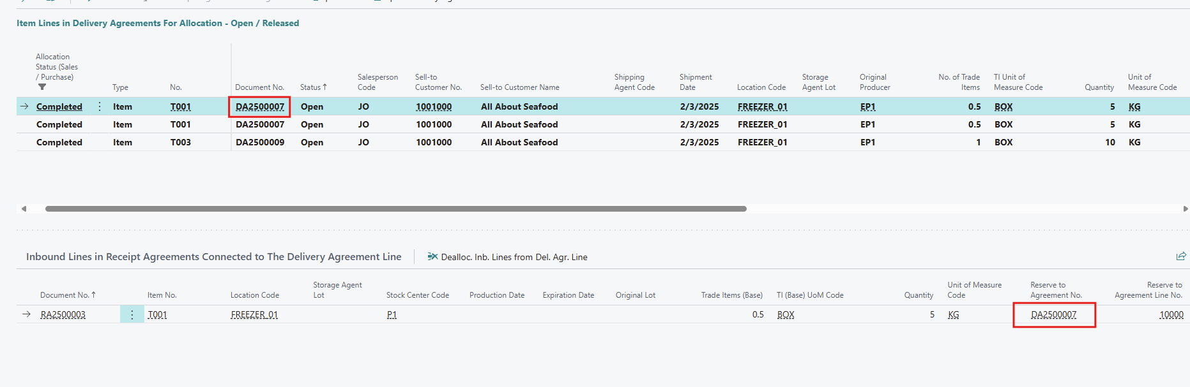Open the three-dot menu on the first Completed row
This screenshot has height=387, width=1190.
(100, 106)
